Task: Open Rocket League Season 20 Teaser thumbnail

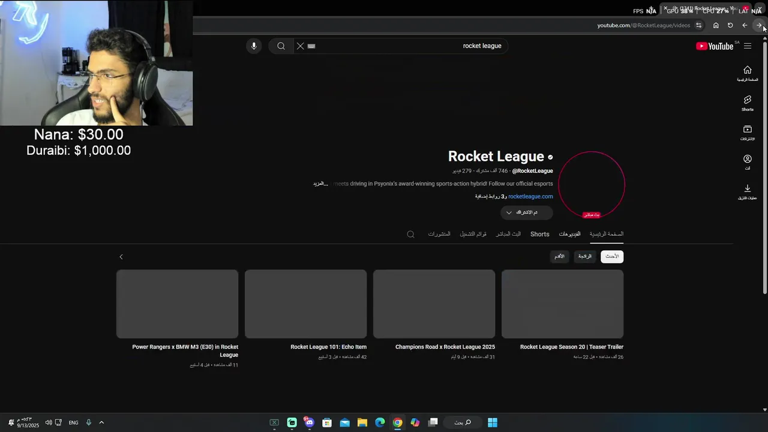Action: tap(562, 304)
